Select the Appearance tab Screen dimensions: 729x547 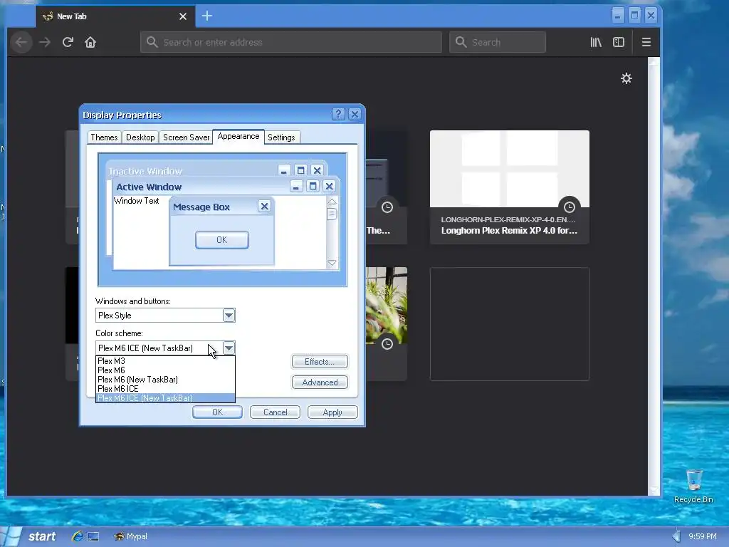coord(238,136)
